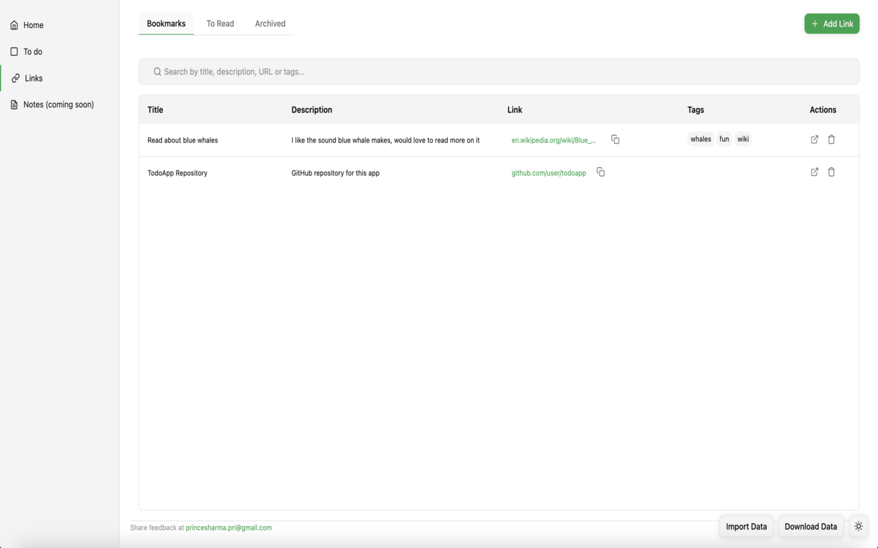The image size is (878, 548).
Task: Open TodoApp Repository external link icon
Action: tap(814, 172)
